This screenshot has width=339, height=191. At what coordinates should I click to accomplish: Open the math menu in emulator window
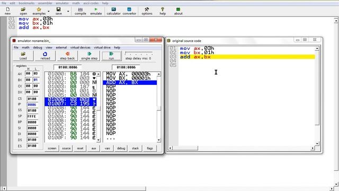point(25,47)
